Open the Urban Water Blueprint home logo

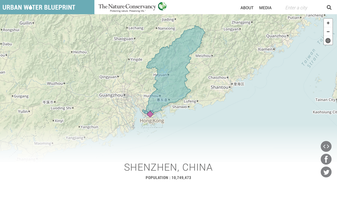click(39, 7)
